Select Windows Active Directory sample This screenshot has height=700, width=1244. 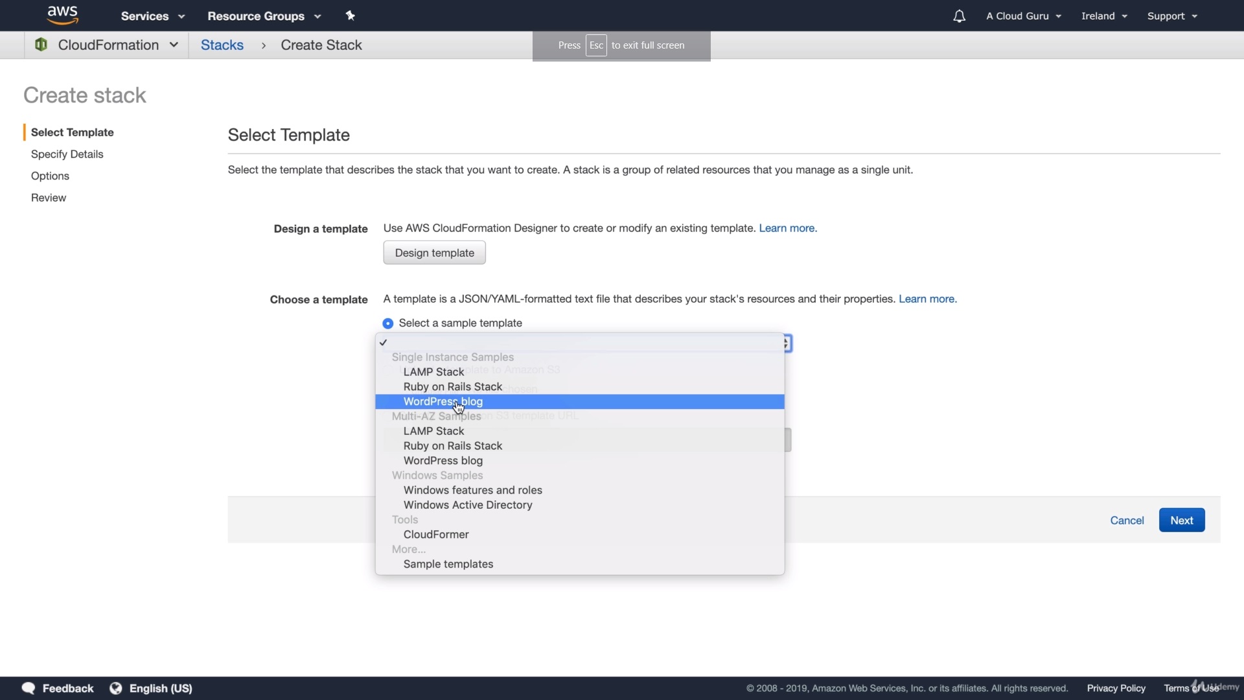pyautogui.click(x=467, y=505)
